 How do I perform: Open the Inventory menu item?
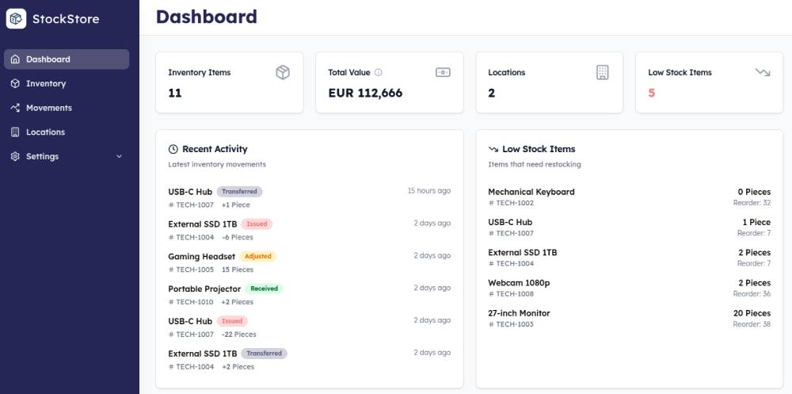pos(46,83)
